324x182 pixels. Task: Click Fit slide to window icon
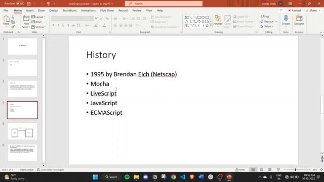point(321,170)
